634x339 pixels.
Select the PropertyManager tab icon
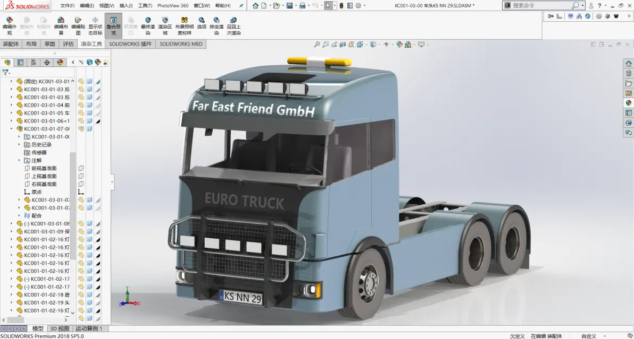(x=20, y=63)
